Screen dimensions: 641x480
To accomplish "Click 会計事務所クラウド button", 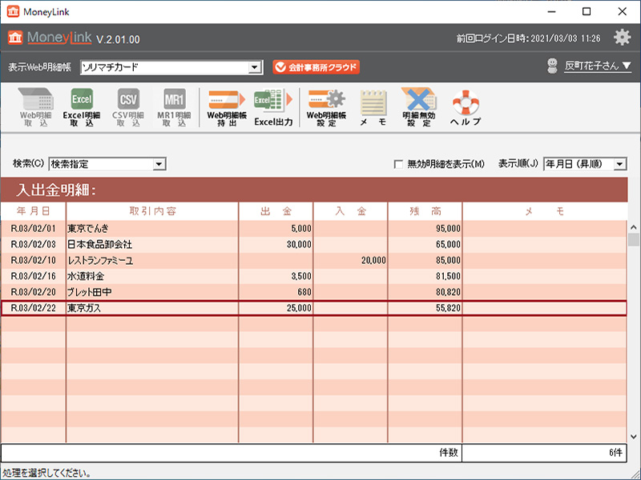I will [316, 67].
